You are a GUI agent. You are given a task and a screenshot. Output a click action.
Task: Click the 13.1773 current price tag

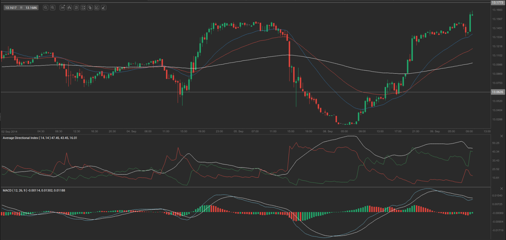tap(497, 2)
